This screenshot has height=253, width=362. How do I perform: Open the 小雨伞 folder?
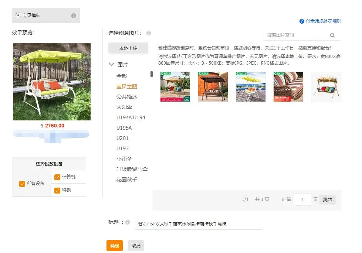(124, 159)
